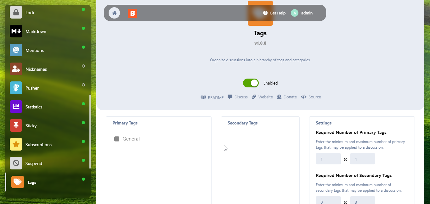Open the Lock extension icon
This screenshot has height=204, width=430.
16,12
